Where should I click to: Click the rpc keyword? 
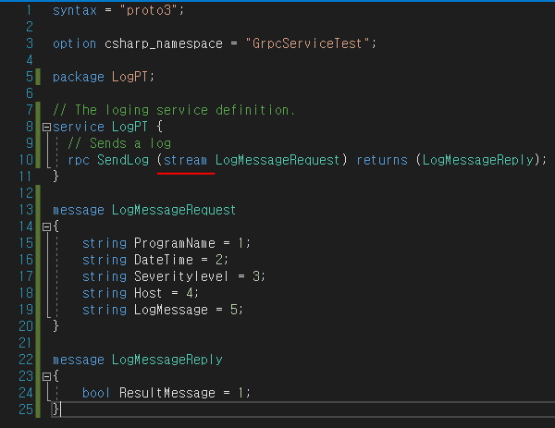[79, 160]
